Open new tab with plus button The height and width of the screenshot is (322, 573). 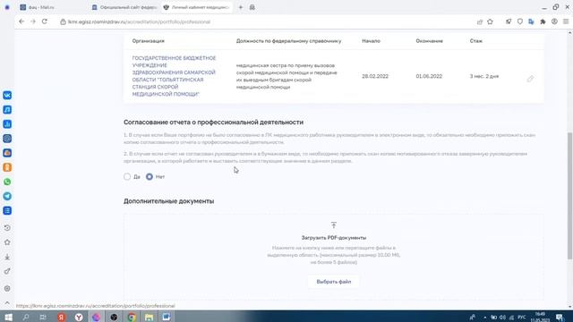(x=241, y=7)
